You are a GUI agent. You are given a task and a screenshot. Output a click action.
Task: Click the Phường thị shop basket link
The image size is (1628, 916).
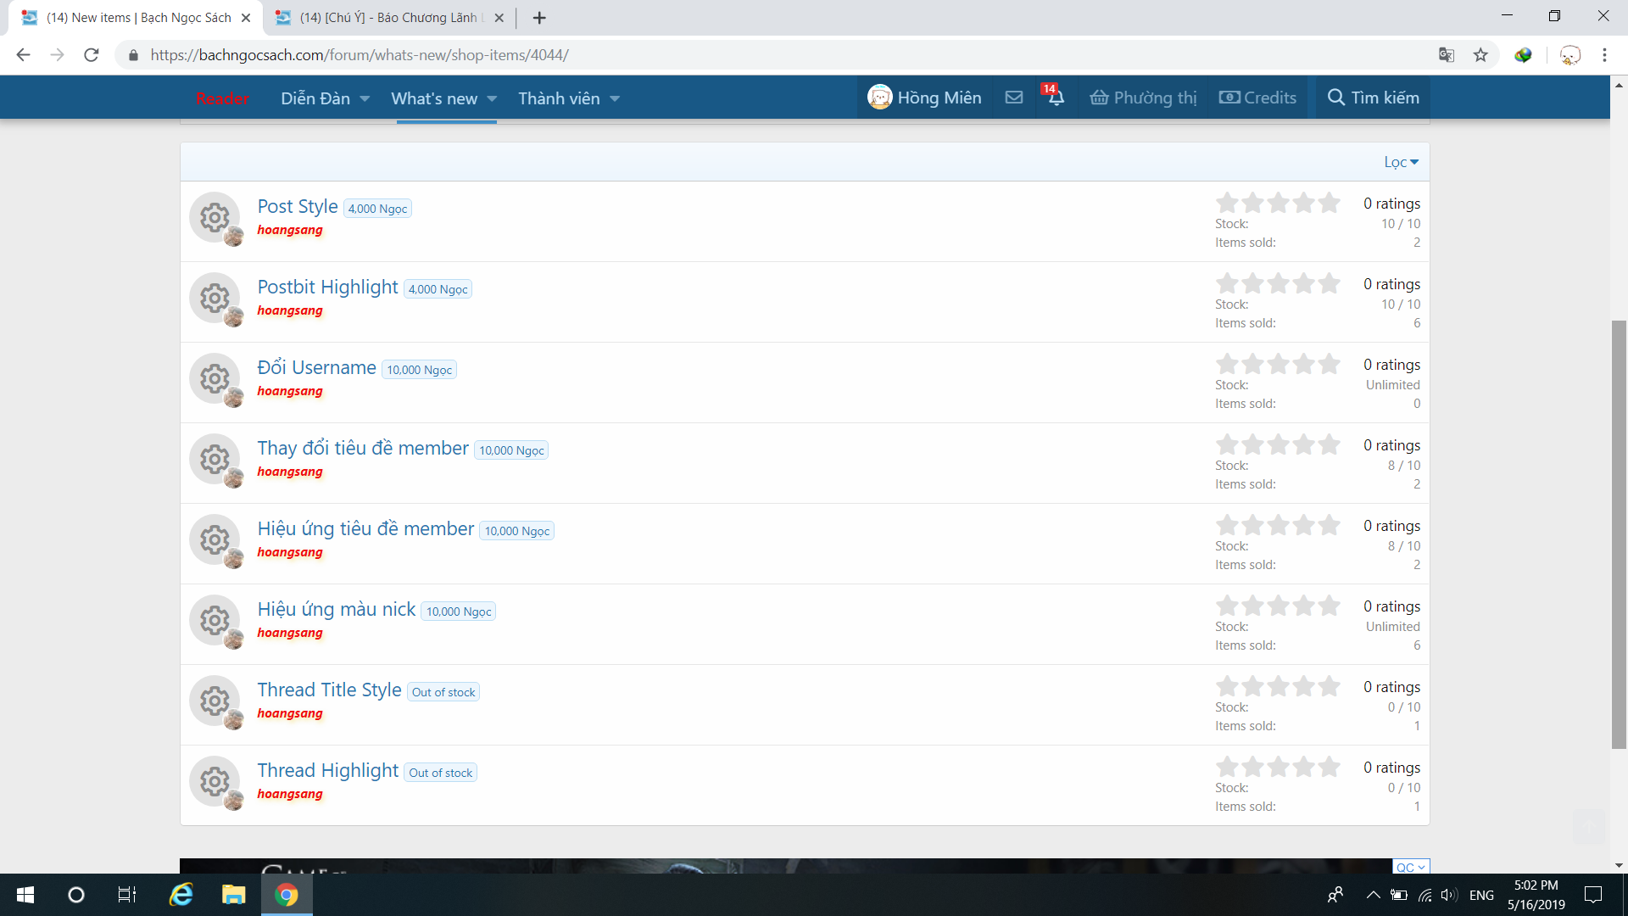pyautogui.click(x=1143, y=98)
